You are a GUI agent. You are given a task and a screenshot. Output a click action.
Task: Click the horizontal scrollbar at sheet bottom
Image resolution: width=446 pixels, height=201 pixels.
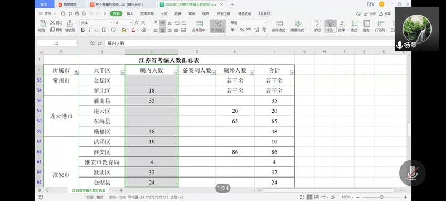328,190
